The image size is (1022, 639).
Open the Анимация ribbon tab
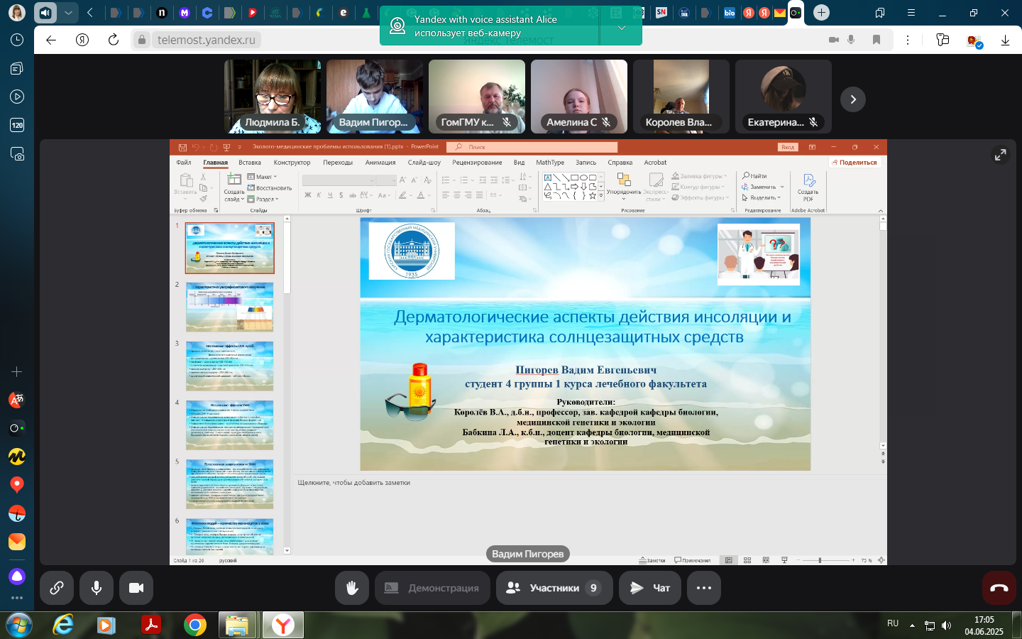pos(380,163)
